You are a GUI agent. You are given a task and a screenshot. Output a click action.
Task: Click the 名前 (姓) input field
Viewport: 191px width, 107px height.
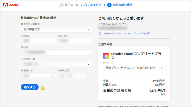pos(38,41)
